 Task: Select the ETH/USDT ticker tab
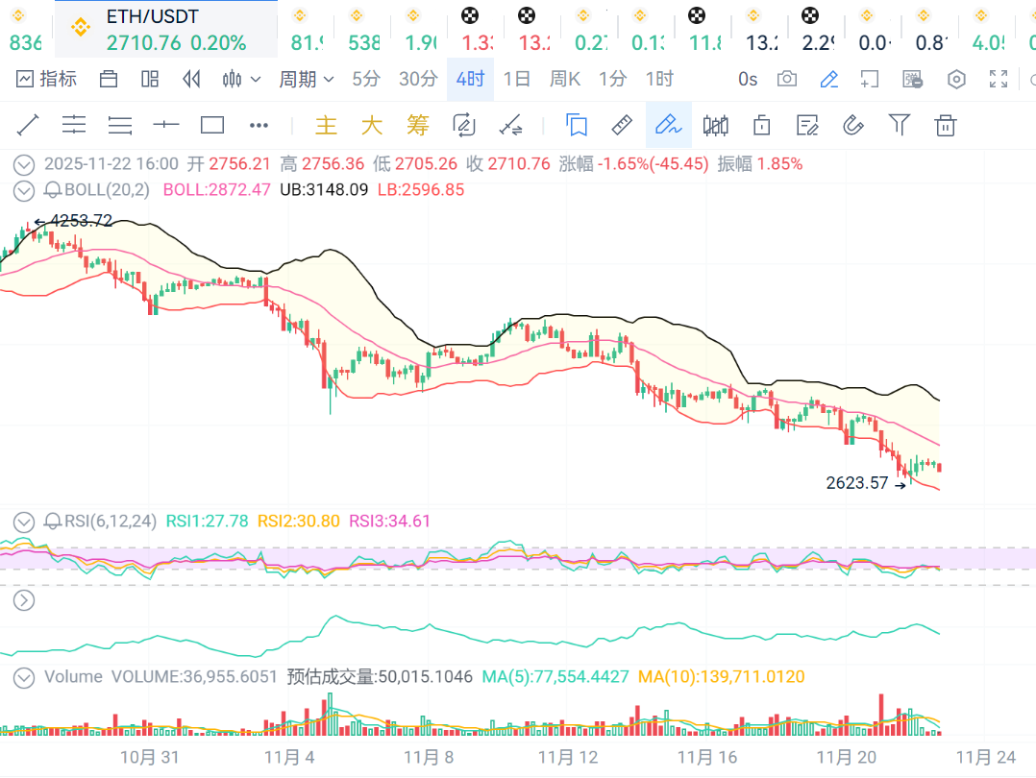click(x=165, y=30)
